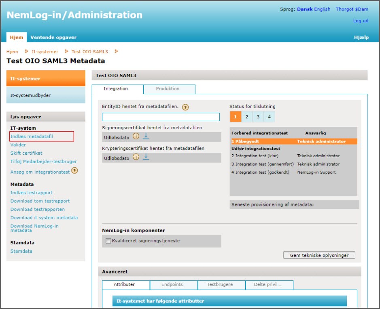The width and height of the screenshot is (380, 309).
Task: Select status step 1
Action: [x=235, y=117]
